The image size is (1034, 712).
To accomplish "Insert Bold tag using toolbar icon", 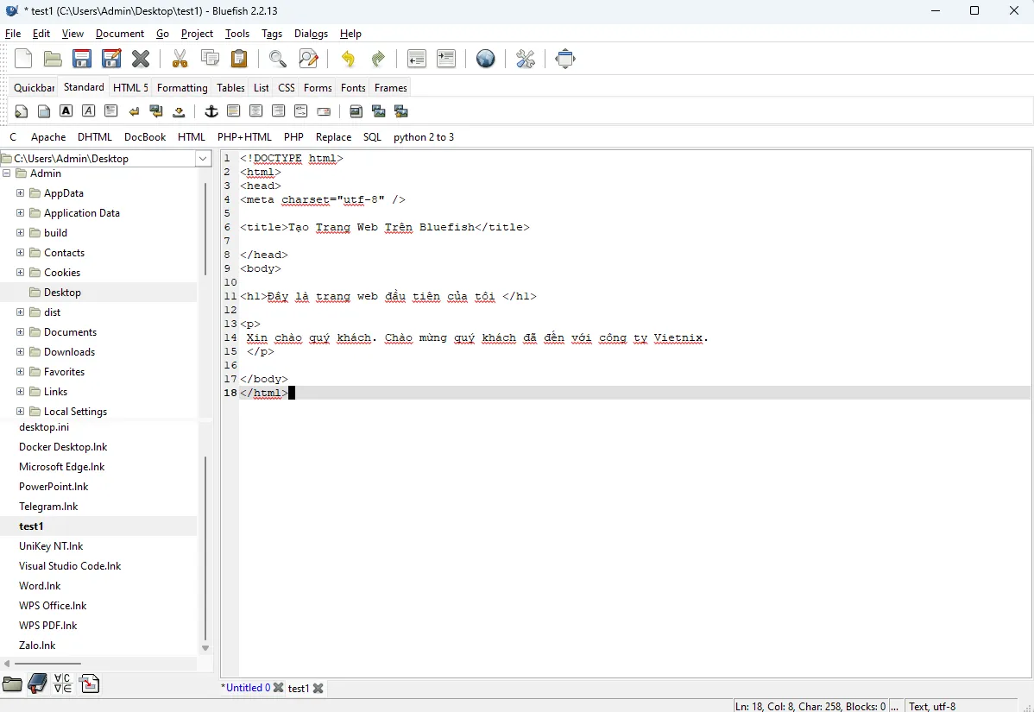I will pos(66,110).
